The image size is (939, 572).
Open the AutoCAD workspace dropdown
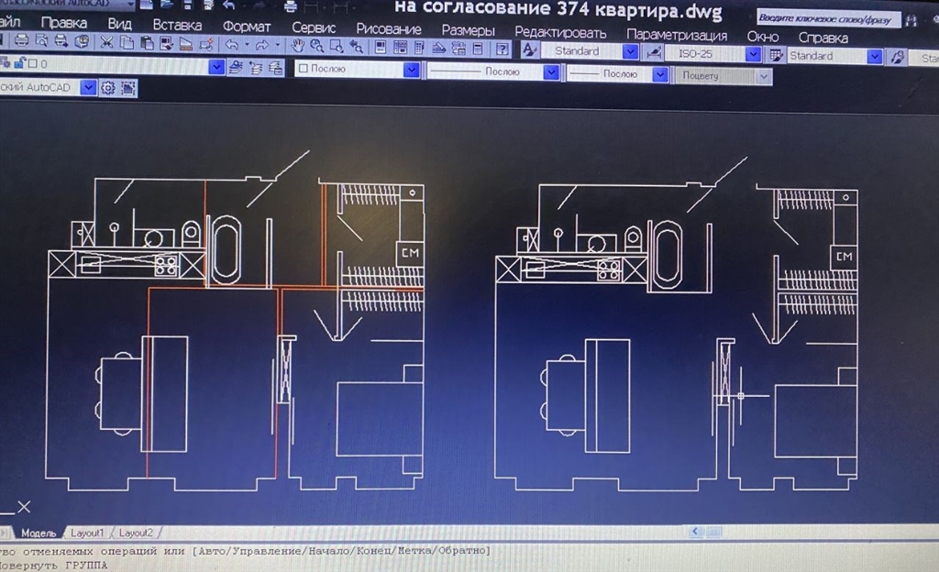(x=87, y=88)
